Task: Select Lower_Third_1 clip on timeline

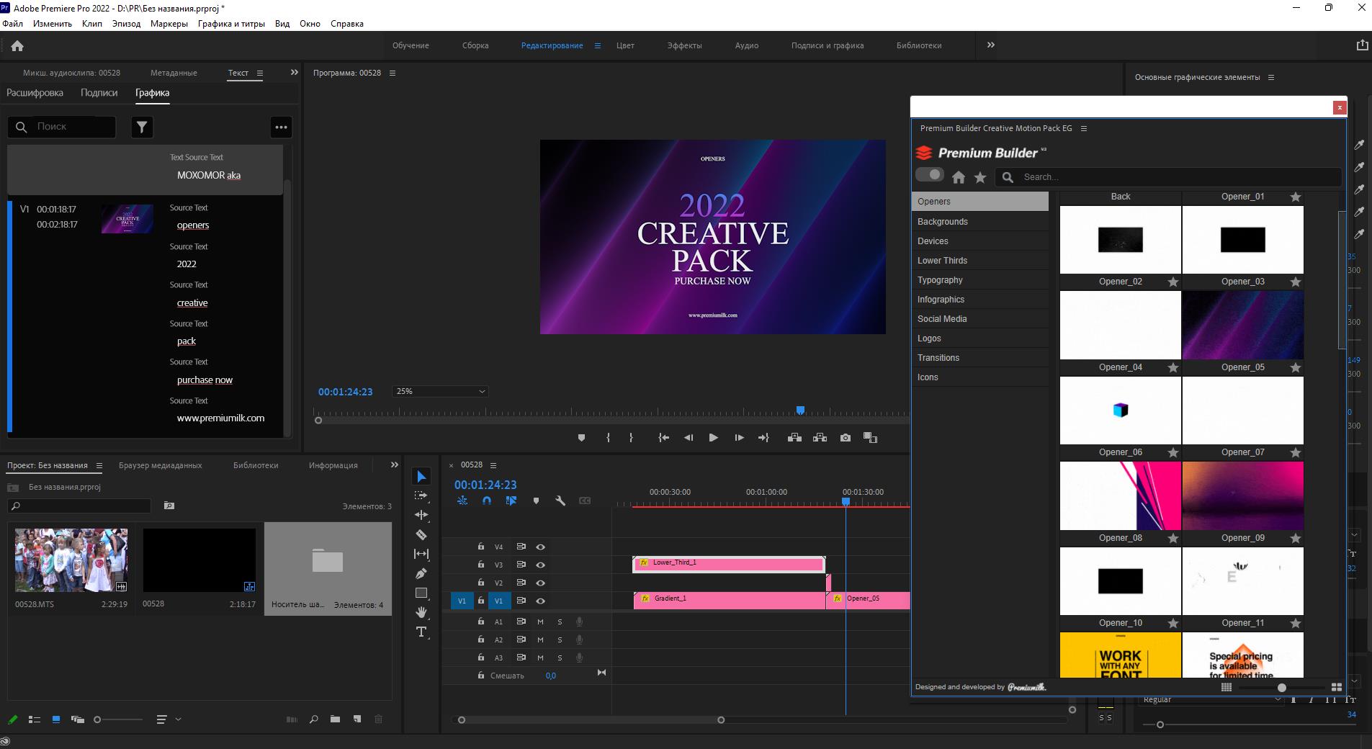Action: pyautogui.click(x=729, y=564)
